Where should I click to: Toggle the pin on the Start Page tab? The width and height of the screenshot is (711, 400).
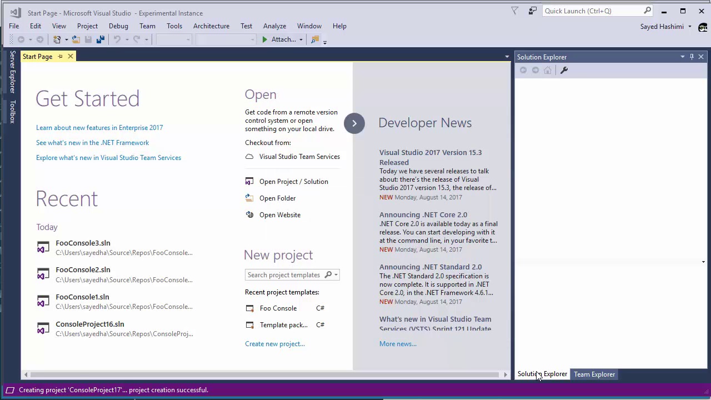pos(60,57)
